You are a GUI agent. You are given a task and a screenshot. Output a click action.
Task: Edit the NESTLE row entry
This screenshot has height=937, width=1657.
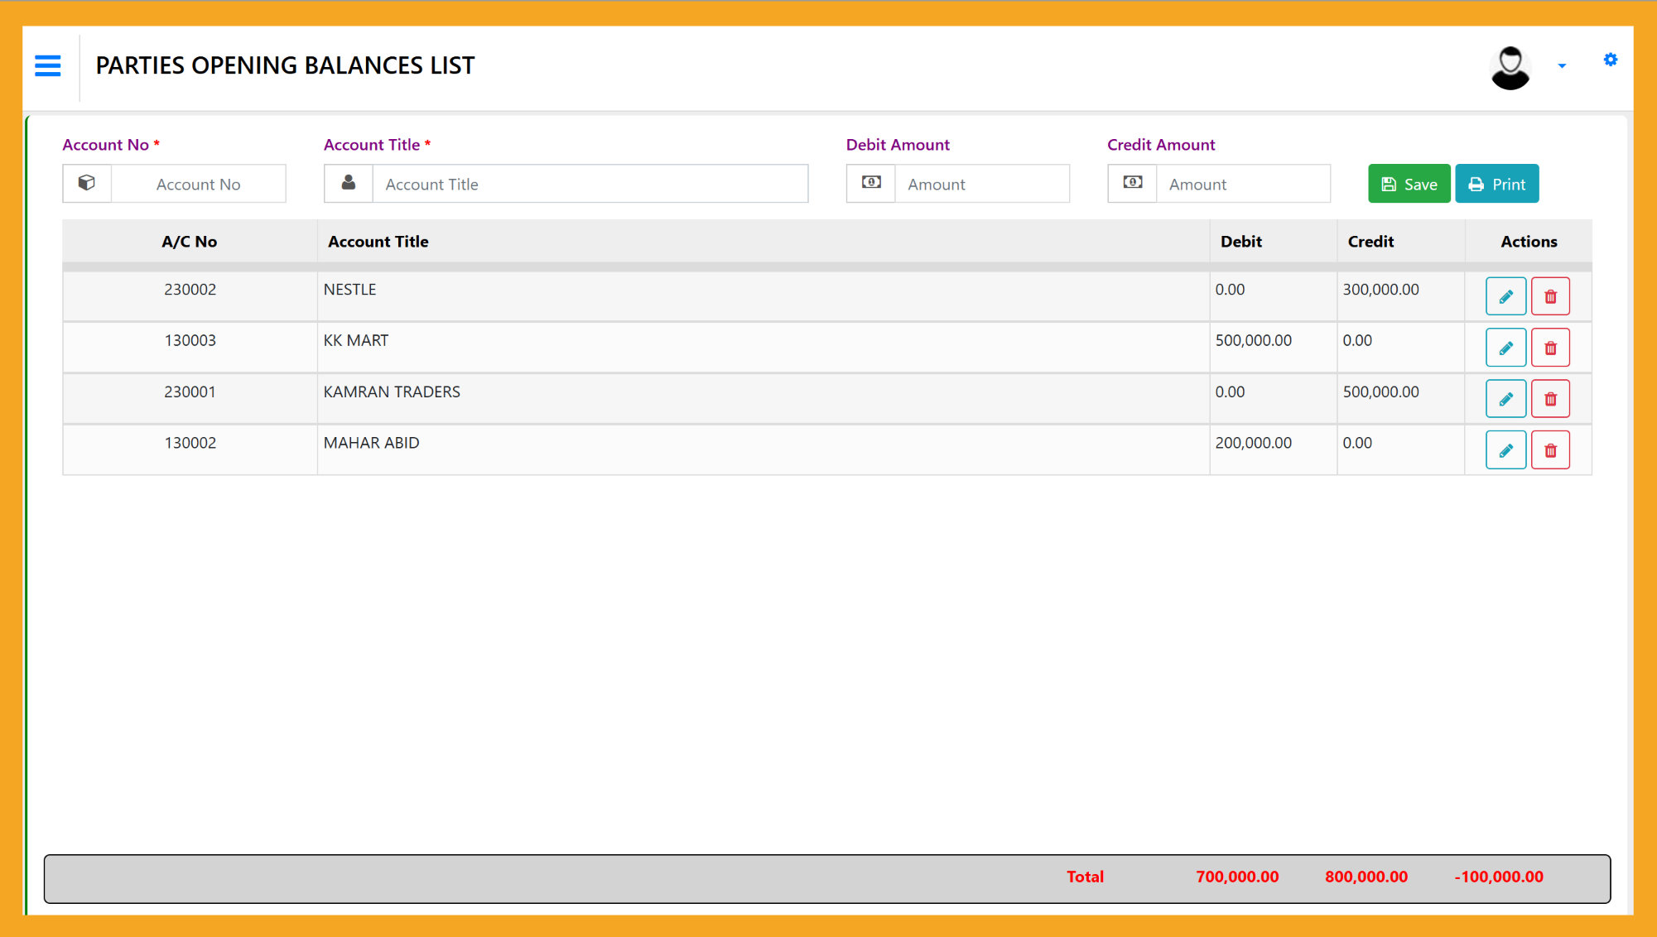(x=1505, y=296)
